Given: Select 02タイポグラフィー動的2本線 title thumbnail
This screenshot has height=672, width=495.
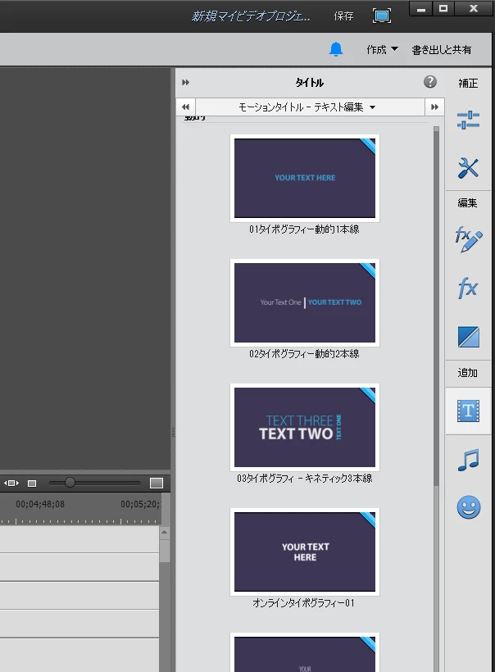Looking at the screenshot, I should click(305, 302).
